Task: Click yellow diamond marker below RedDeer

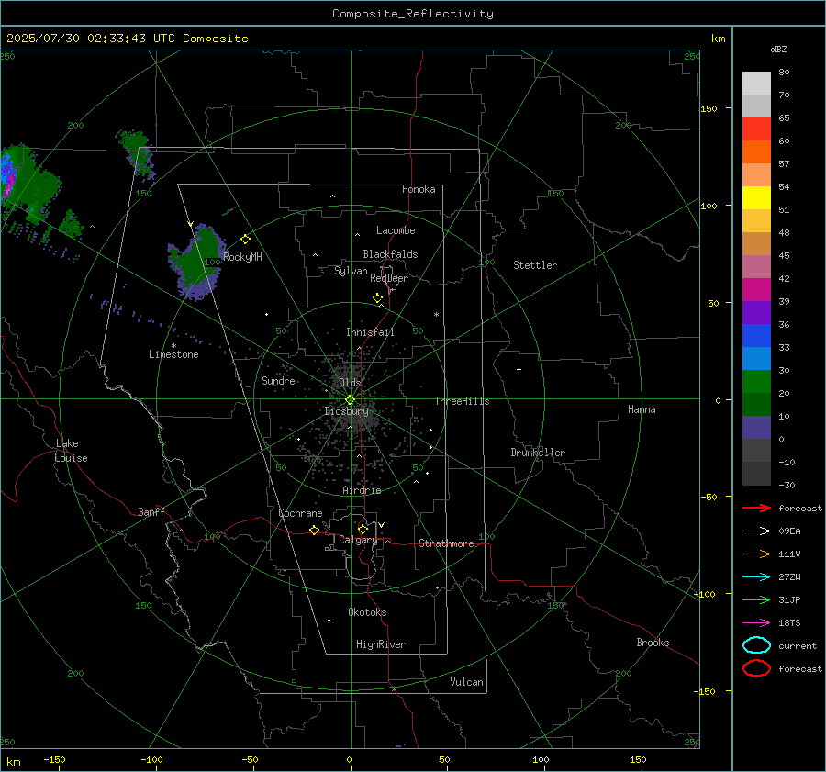Action: click(377, 298)
